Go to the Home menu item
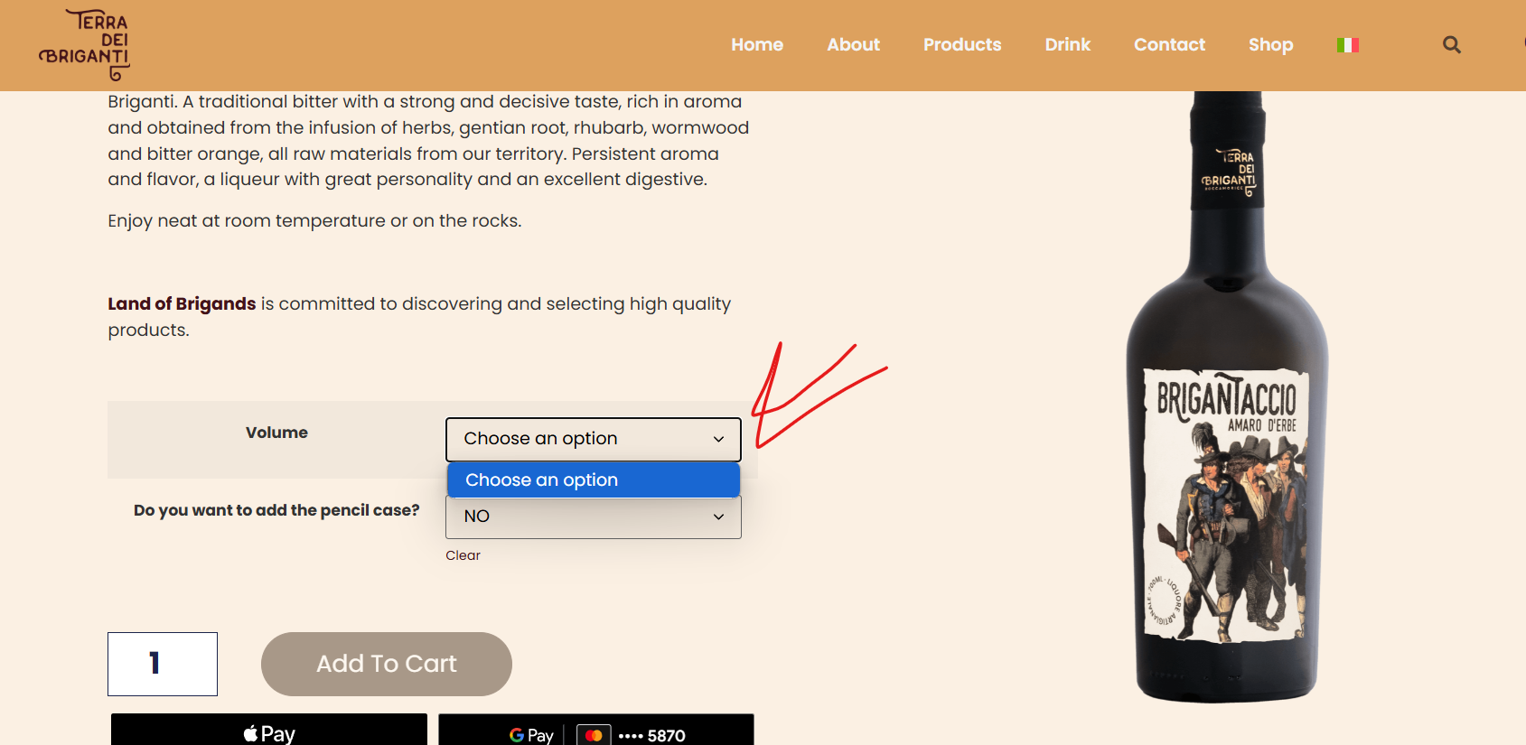Viewport: 1526px width, 745px height. click(757, 44)
